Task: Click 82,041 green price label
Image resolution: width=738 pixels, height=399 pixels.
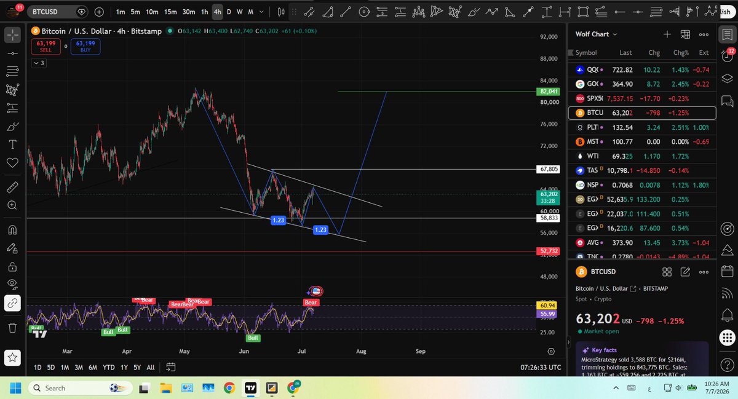Action: pyautogui.click(x=547, y=92)
